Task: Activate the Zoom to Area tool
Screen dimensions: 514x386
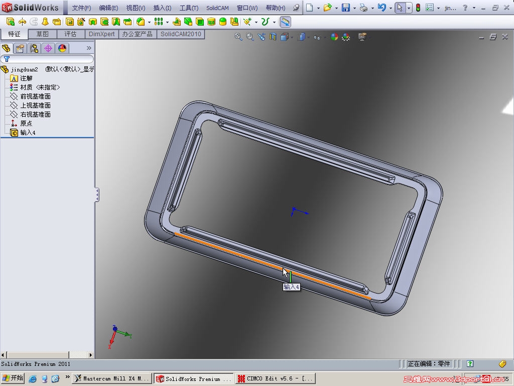Action: click(249, 37)
